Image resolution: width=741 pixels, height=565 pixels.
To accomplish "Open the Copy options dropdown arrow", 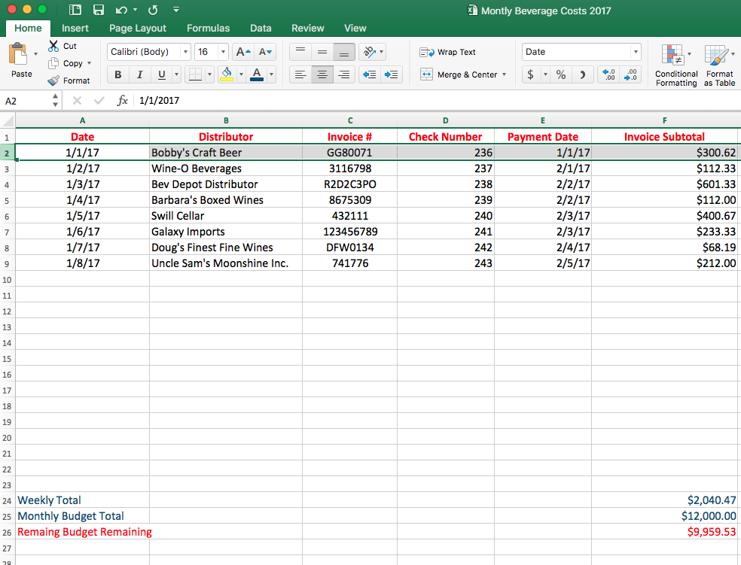I will click(89, 63).
